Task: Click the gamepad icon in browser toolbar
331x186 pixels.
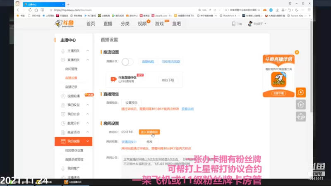Action: (x=265, y=10)
